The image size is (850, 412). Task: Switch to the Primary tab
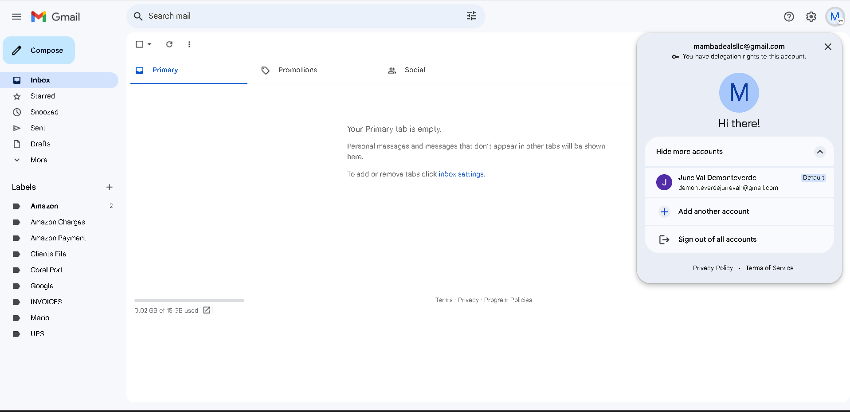189,70
